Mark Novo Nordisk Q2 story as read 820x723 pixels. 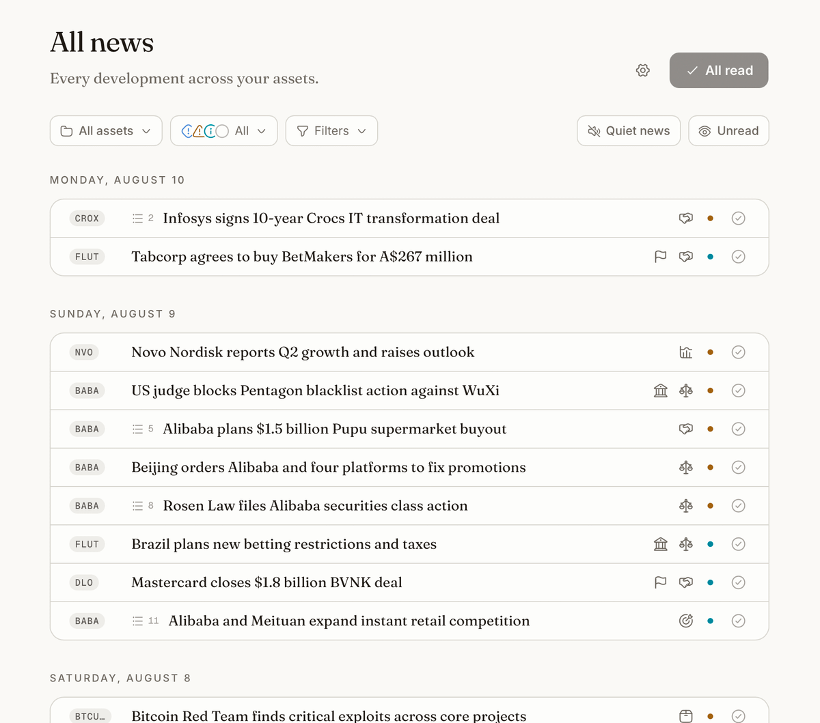738,352
